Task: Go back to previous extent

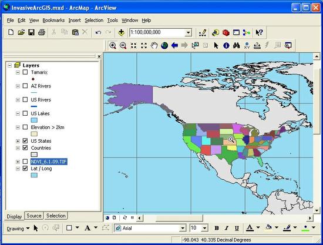Action: pos(174,45)
